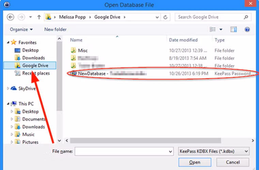259x170 pixels.
Task: Collapse the This PC tree node
Action: click(8, 104)
